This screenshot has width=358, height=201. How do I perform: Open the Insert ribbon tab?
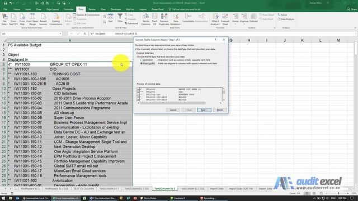pos(28,9)
